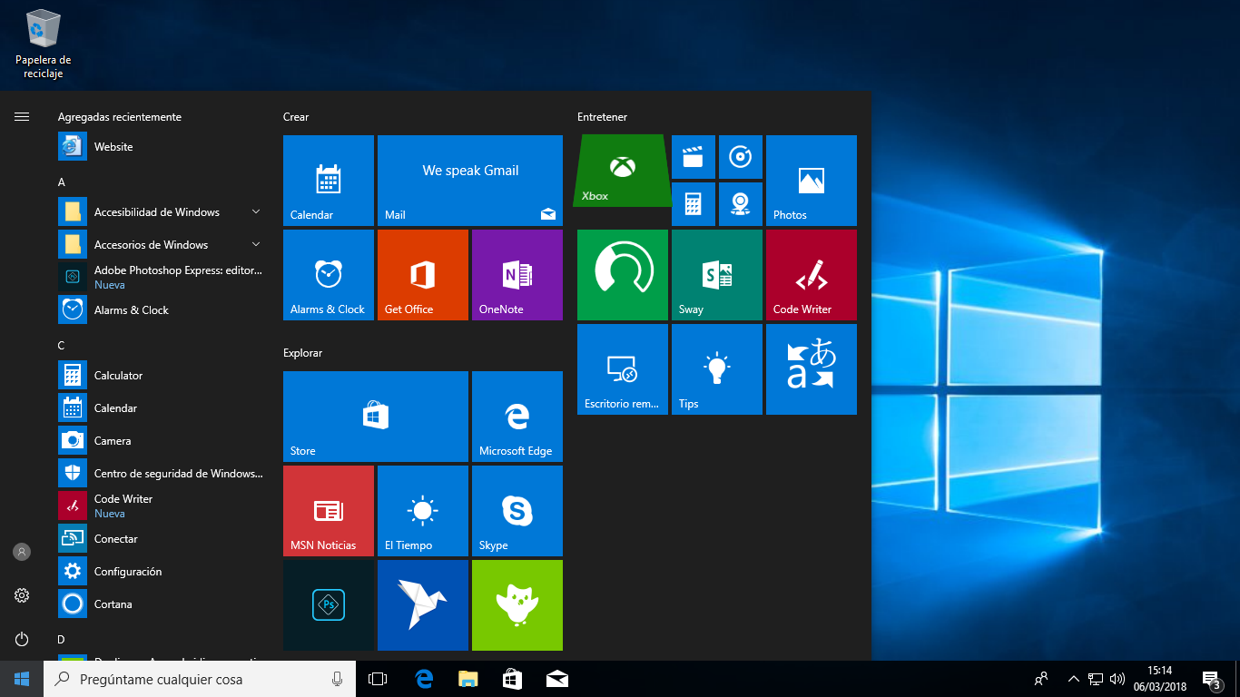Click the Windows Start button
The width and height of the screenshot is (1240, 697).
[22, 679]
